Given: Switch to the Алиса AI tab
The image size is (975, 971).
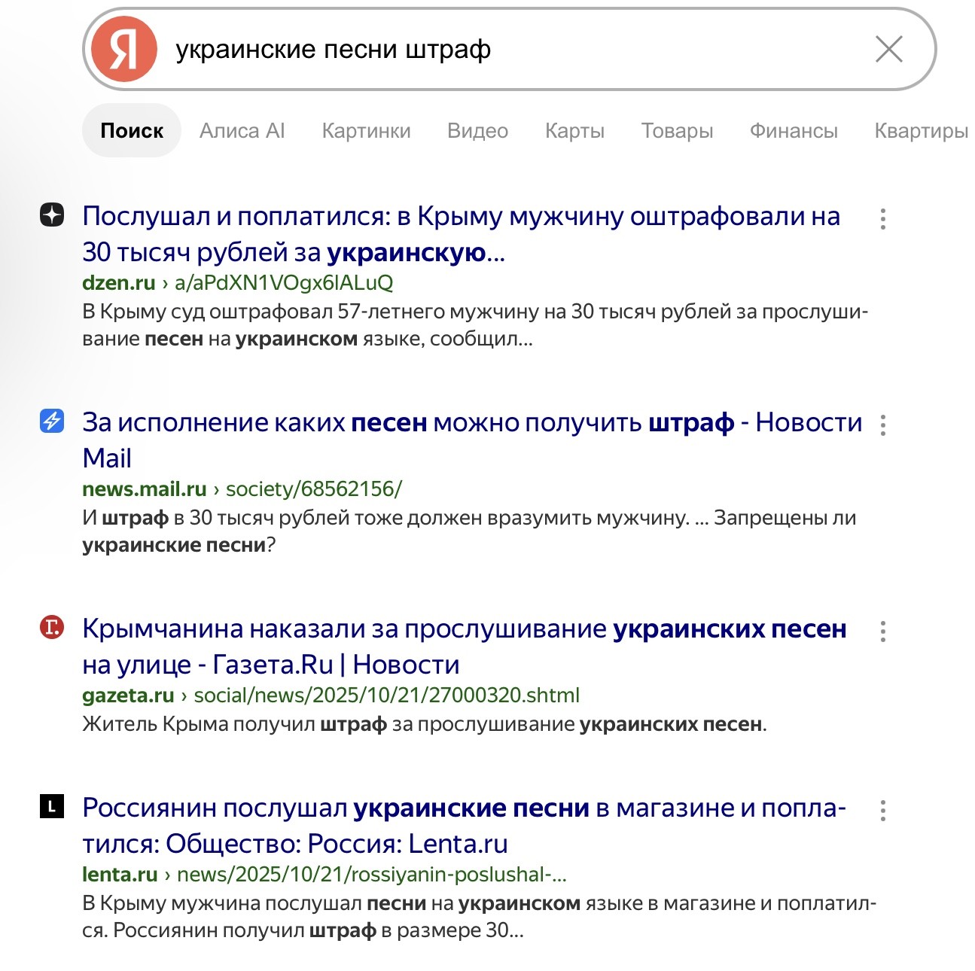Looking at the screenshot, I should (x=242, y=131).
